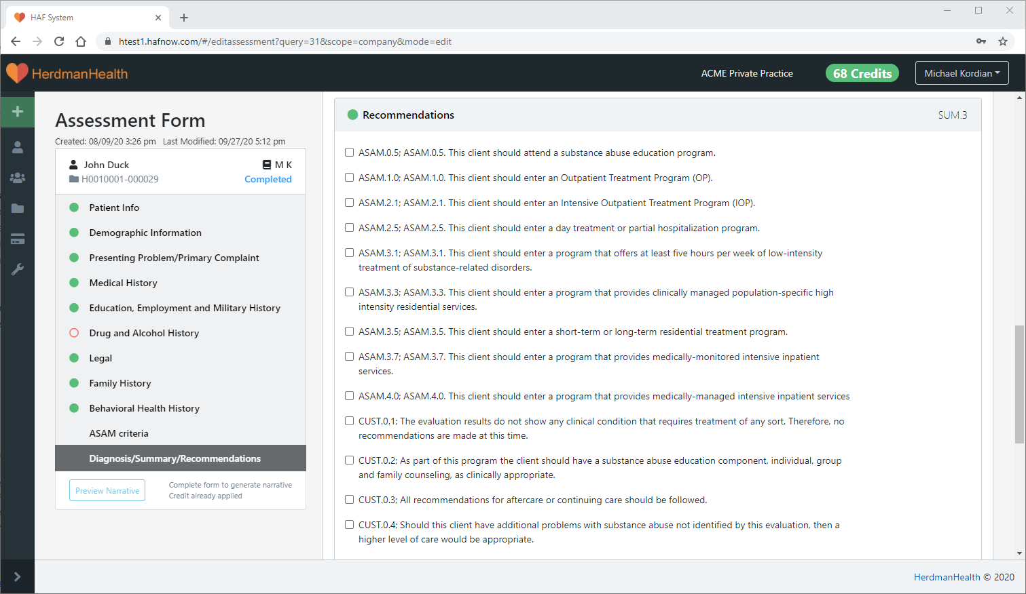Select the ASAM criteria section
Viewport: 1026px width, 594px height.
(119, 433)
